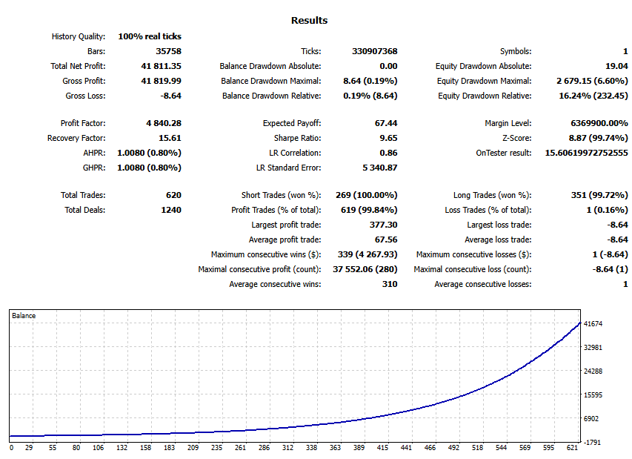Click Z-Score value 8.87 (99.74%)
Screen dimensions: 632x459
click(598, 138)
